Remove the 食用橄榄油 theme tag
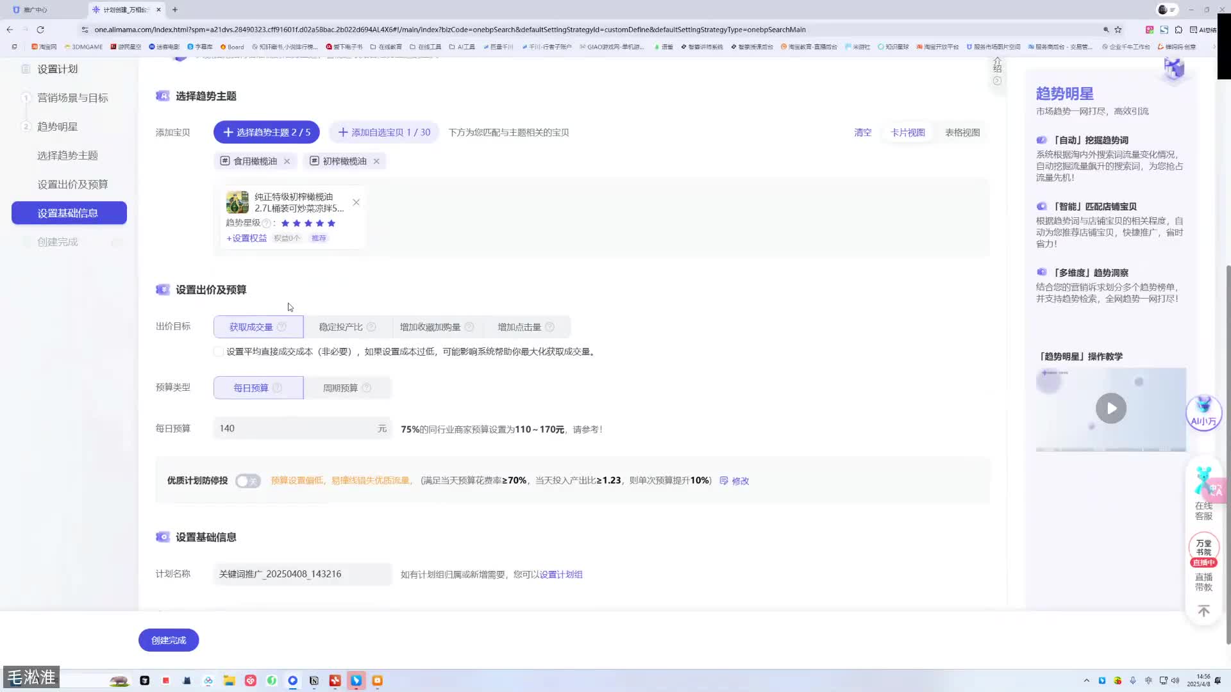 click(x=287, y=161)
